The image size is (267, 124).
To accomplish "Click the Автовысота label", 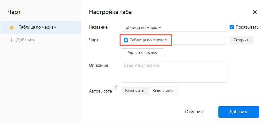I will (100, 91).
